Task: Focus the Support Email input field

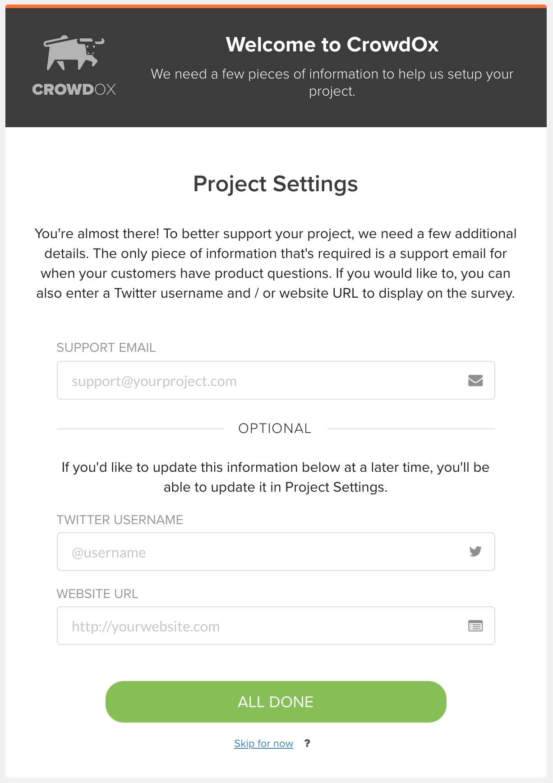Action: (x=276, y=380)
